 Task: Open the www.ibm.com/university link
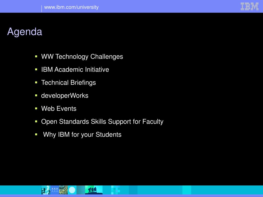tap(71, 7)
